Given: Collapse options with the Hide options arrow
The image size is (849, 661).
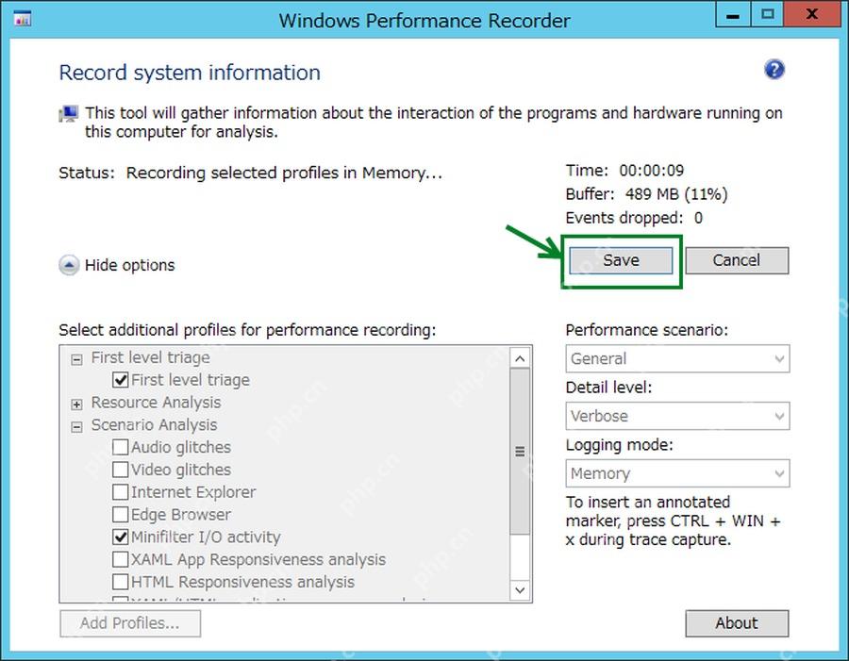Looking at the screenshot, I should tap(69, 265).
